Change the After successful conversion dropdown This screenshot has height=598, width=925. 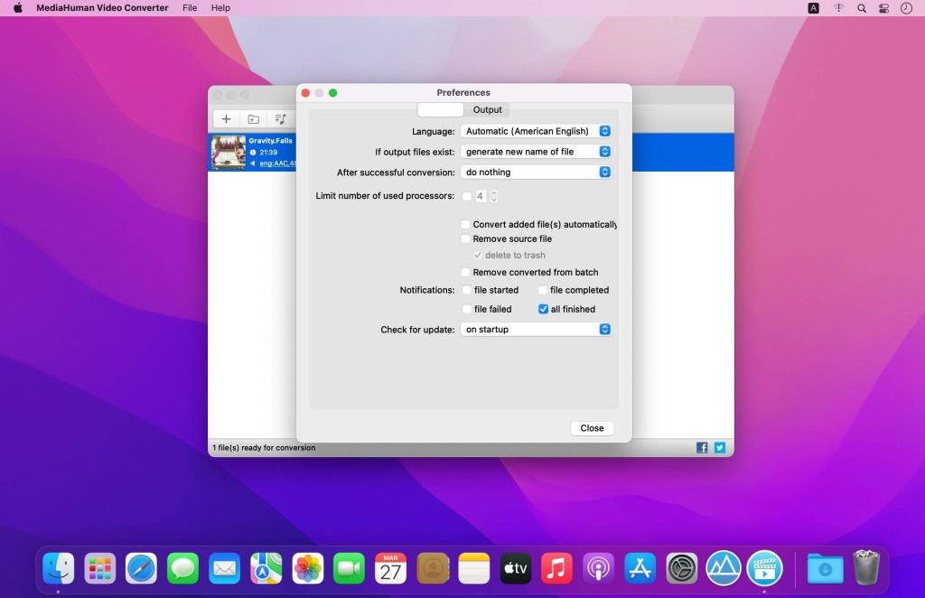[536, 172]
